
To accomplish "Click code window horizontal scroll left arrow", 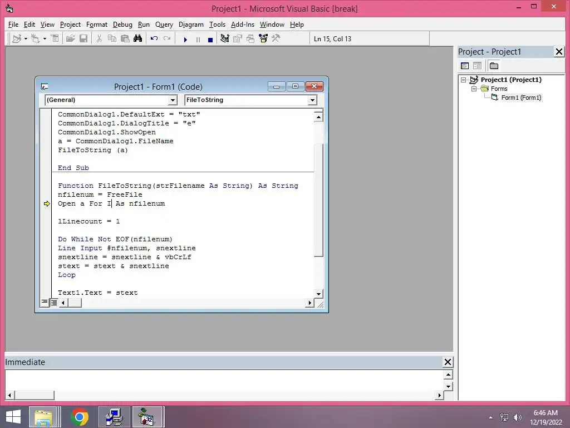I will coord(63,303).
